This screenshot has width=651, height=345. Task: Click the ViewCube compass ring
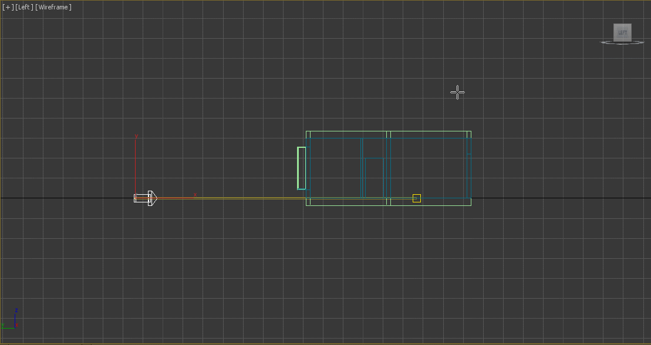[605, 42]
